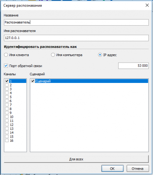Viewport: 153px width, 175px height.
Task: Click the 'Отмена' button
Action: (138, 169)
